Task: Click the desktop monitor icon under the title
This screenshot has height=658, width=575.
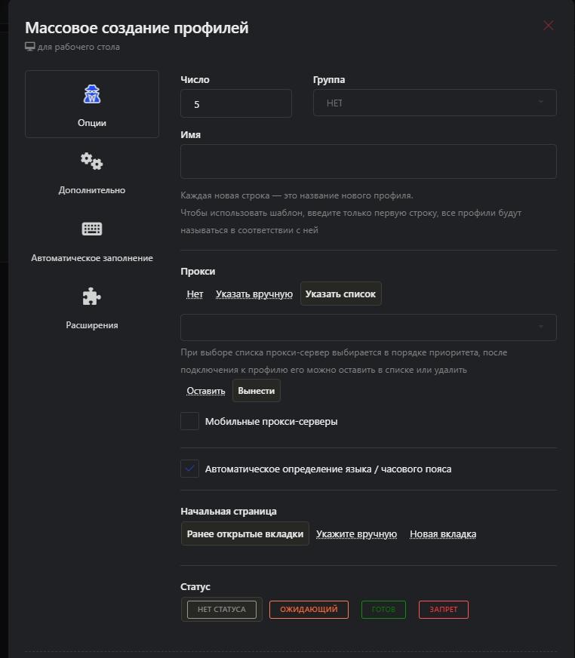Action: [29, 47]
